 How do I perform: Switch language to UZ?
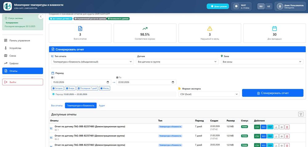(269, 6)
